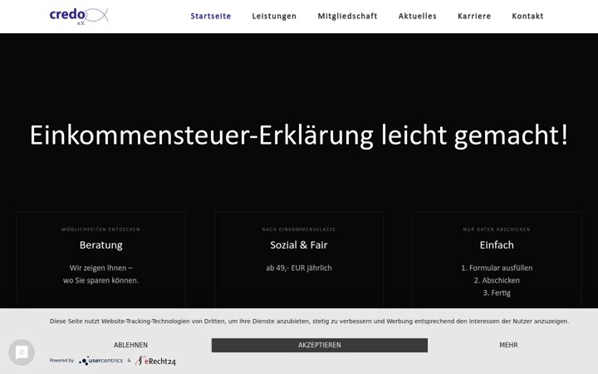The width and height of the screenshot is (598, 374).
Task: Open the Karriere menu item
Action: [x=474, y=16]
